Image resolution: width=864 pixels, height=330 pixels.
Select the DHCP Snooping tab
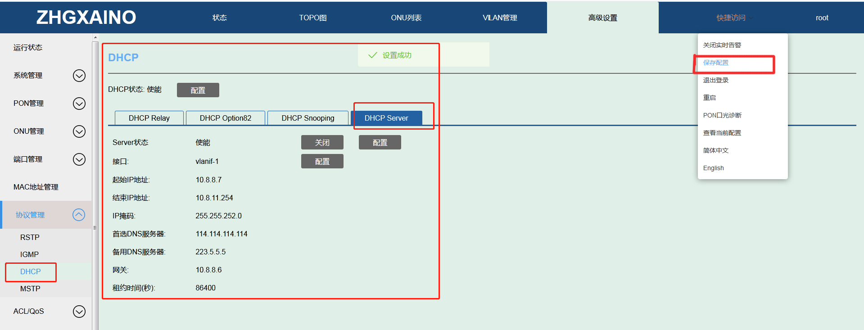pyautogui.click(x=308, y=118)
